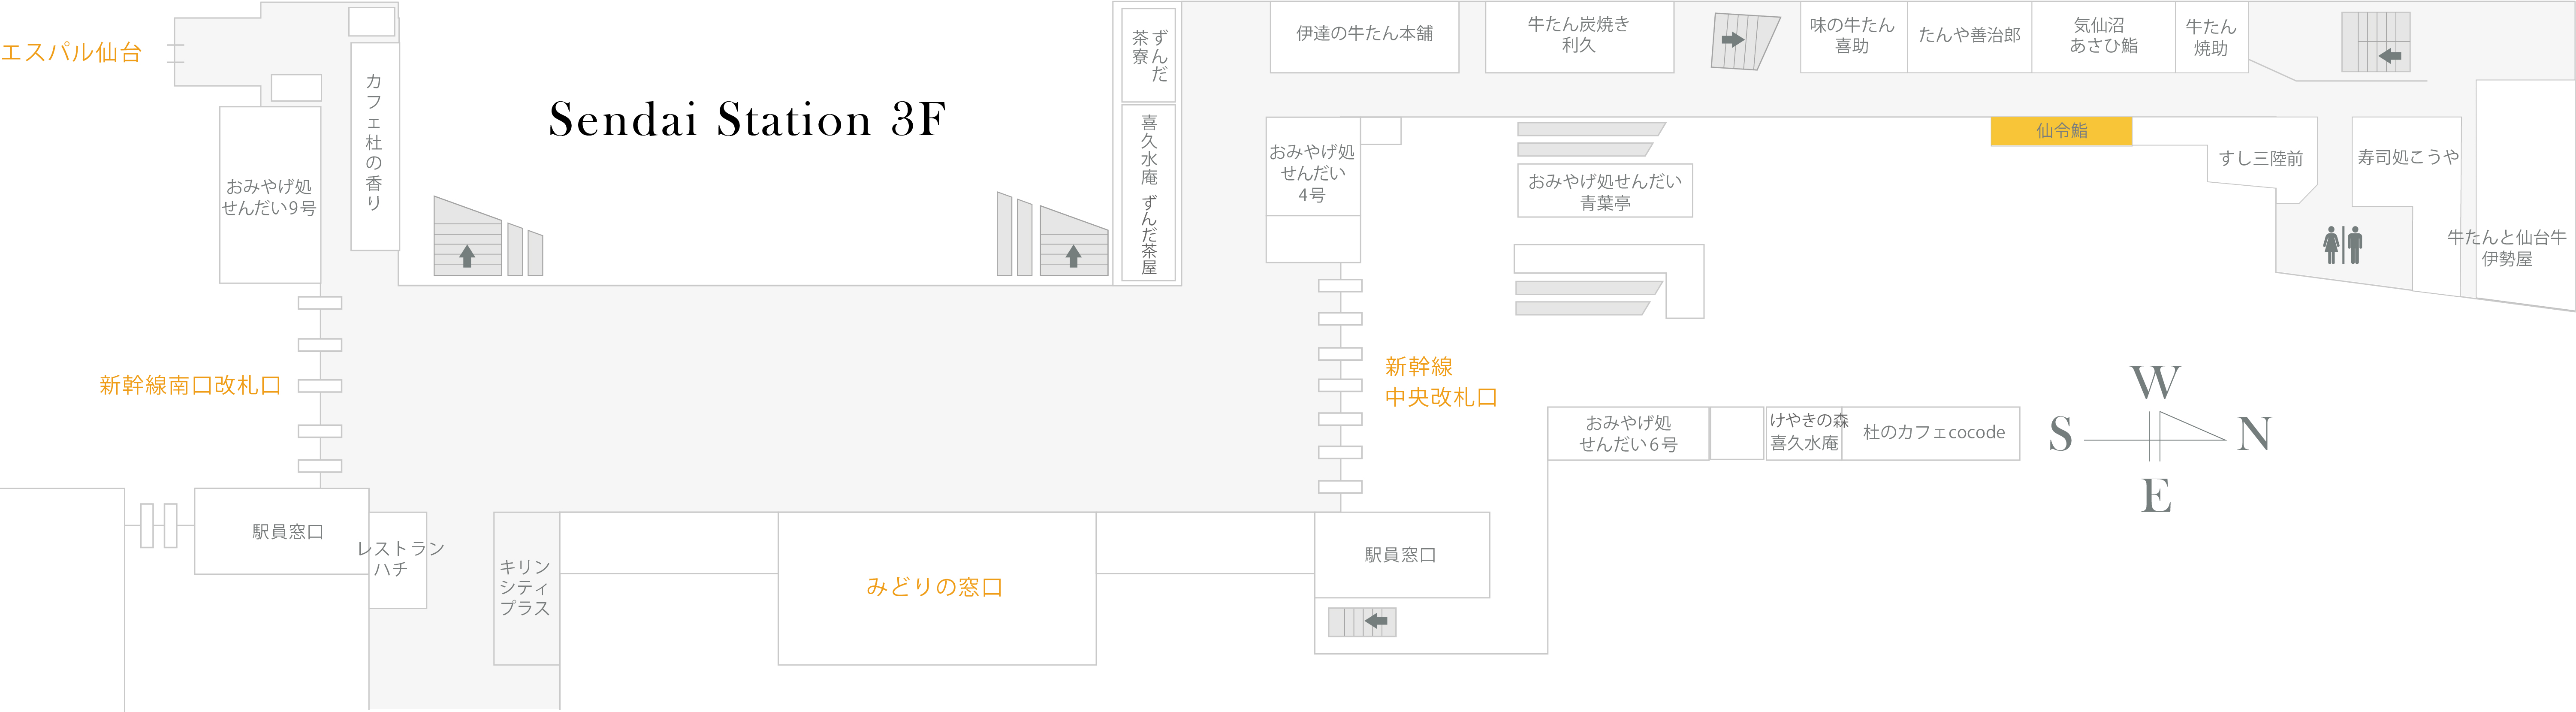This screenshot has width=2576, height=712.
Task: Select 杜のカフェcocode
Action: point(1932,433)
